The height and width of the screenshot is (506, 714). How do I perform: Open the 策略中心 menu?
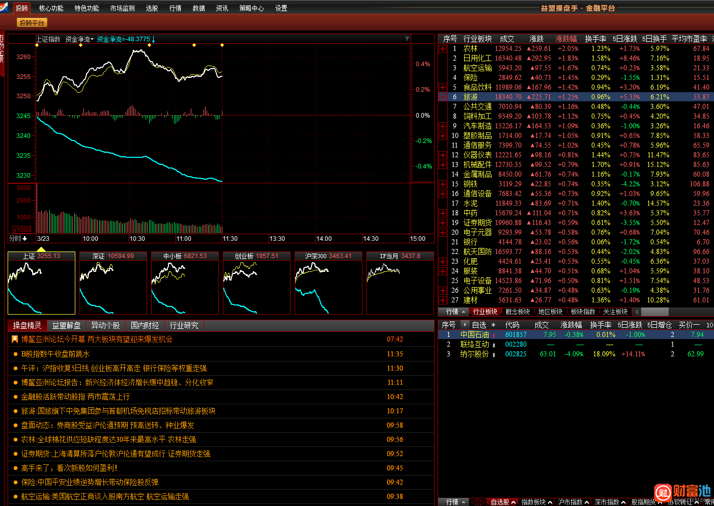pos(251,8)
